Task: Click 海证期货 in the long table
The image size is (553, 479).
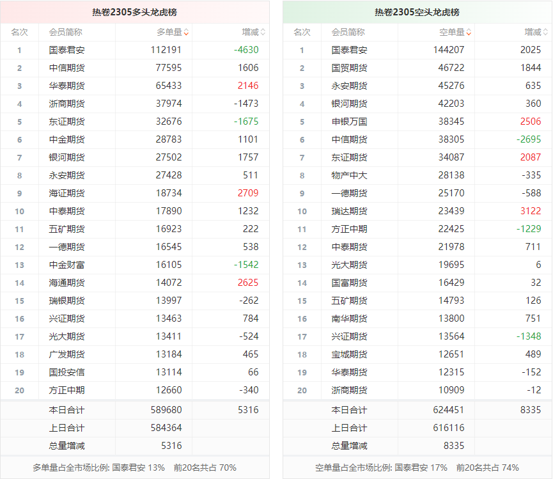Action: [66, 193]
